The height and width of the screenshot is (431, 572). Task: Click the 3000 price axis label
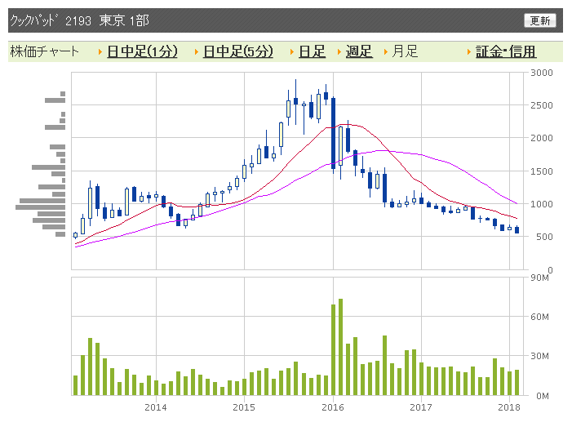[542, 73]
